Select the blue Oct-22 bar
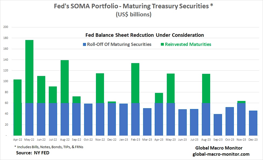Viewport: 263px width, 160px height. tap(88, 119)
